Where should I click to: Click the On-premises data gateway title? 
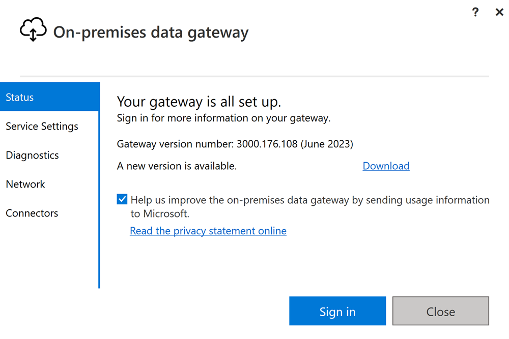tap(151, 33)
